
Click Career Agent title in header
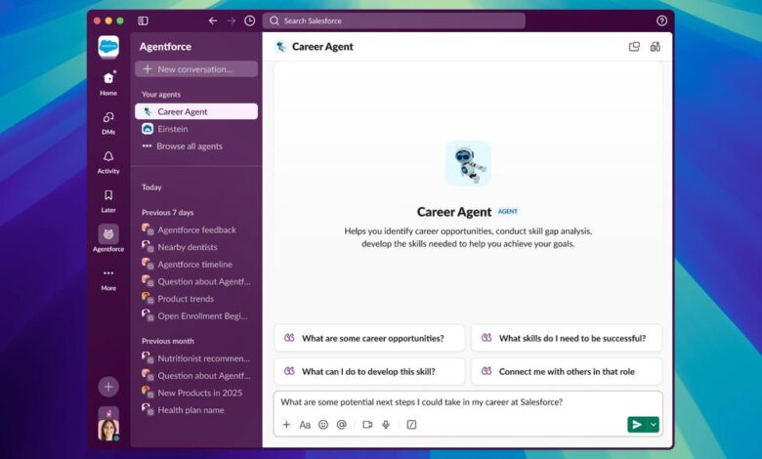[322, 47]
